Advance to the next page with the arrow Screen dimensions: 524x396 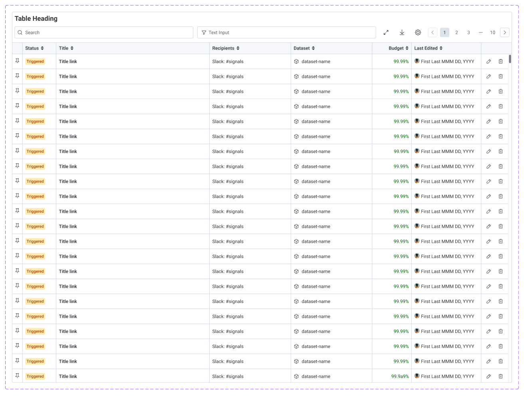pos(504,32)
